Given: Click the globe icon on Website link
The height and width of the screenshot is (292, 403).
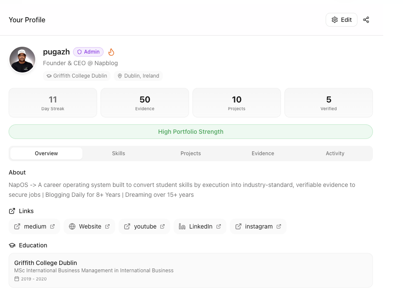Looking at the screenshot, I should (72, 226).
